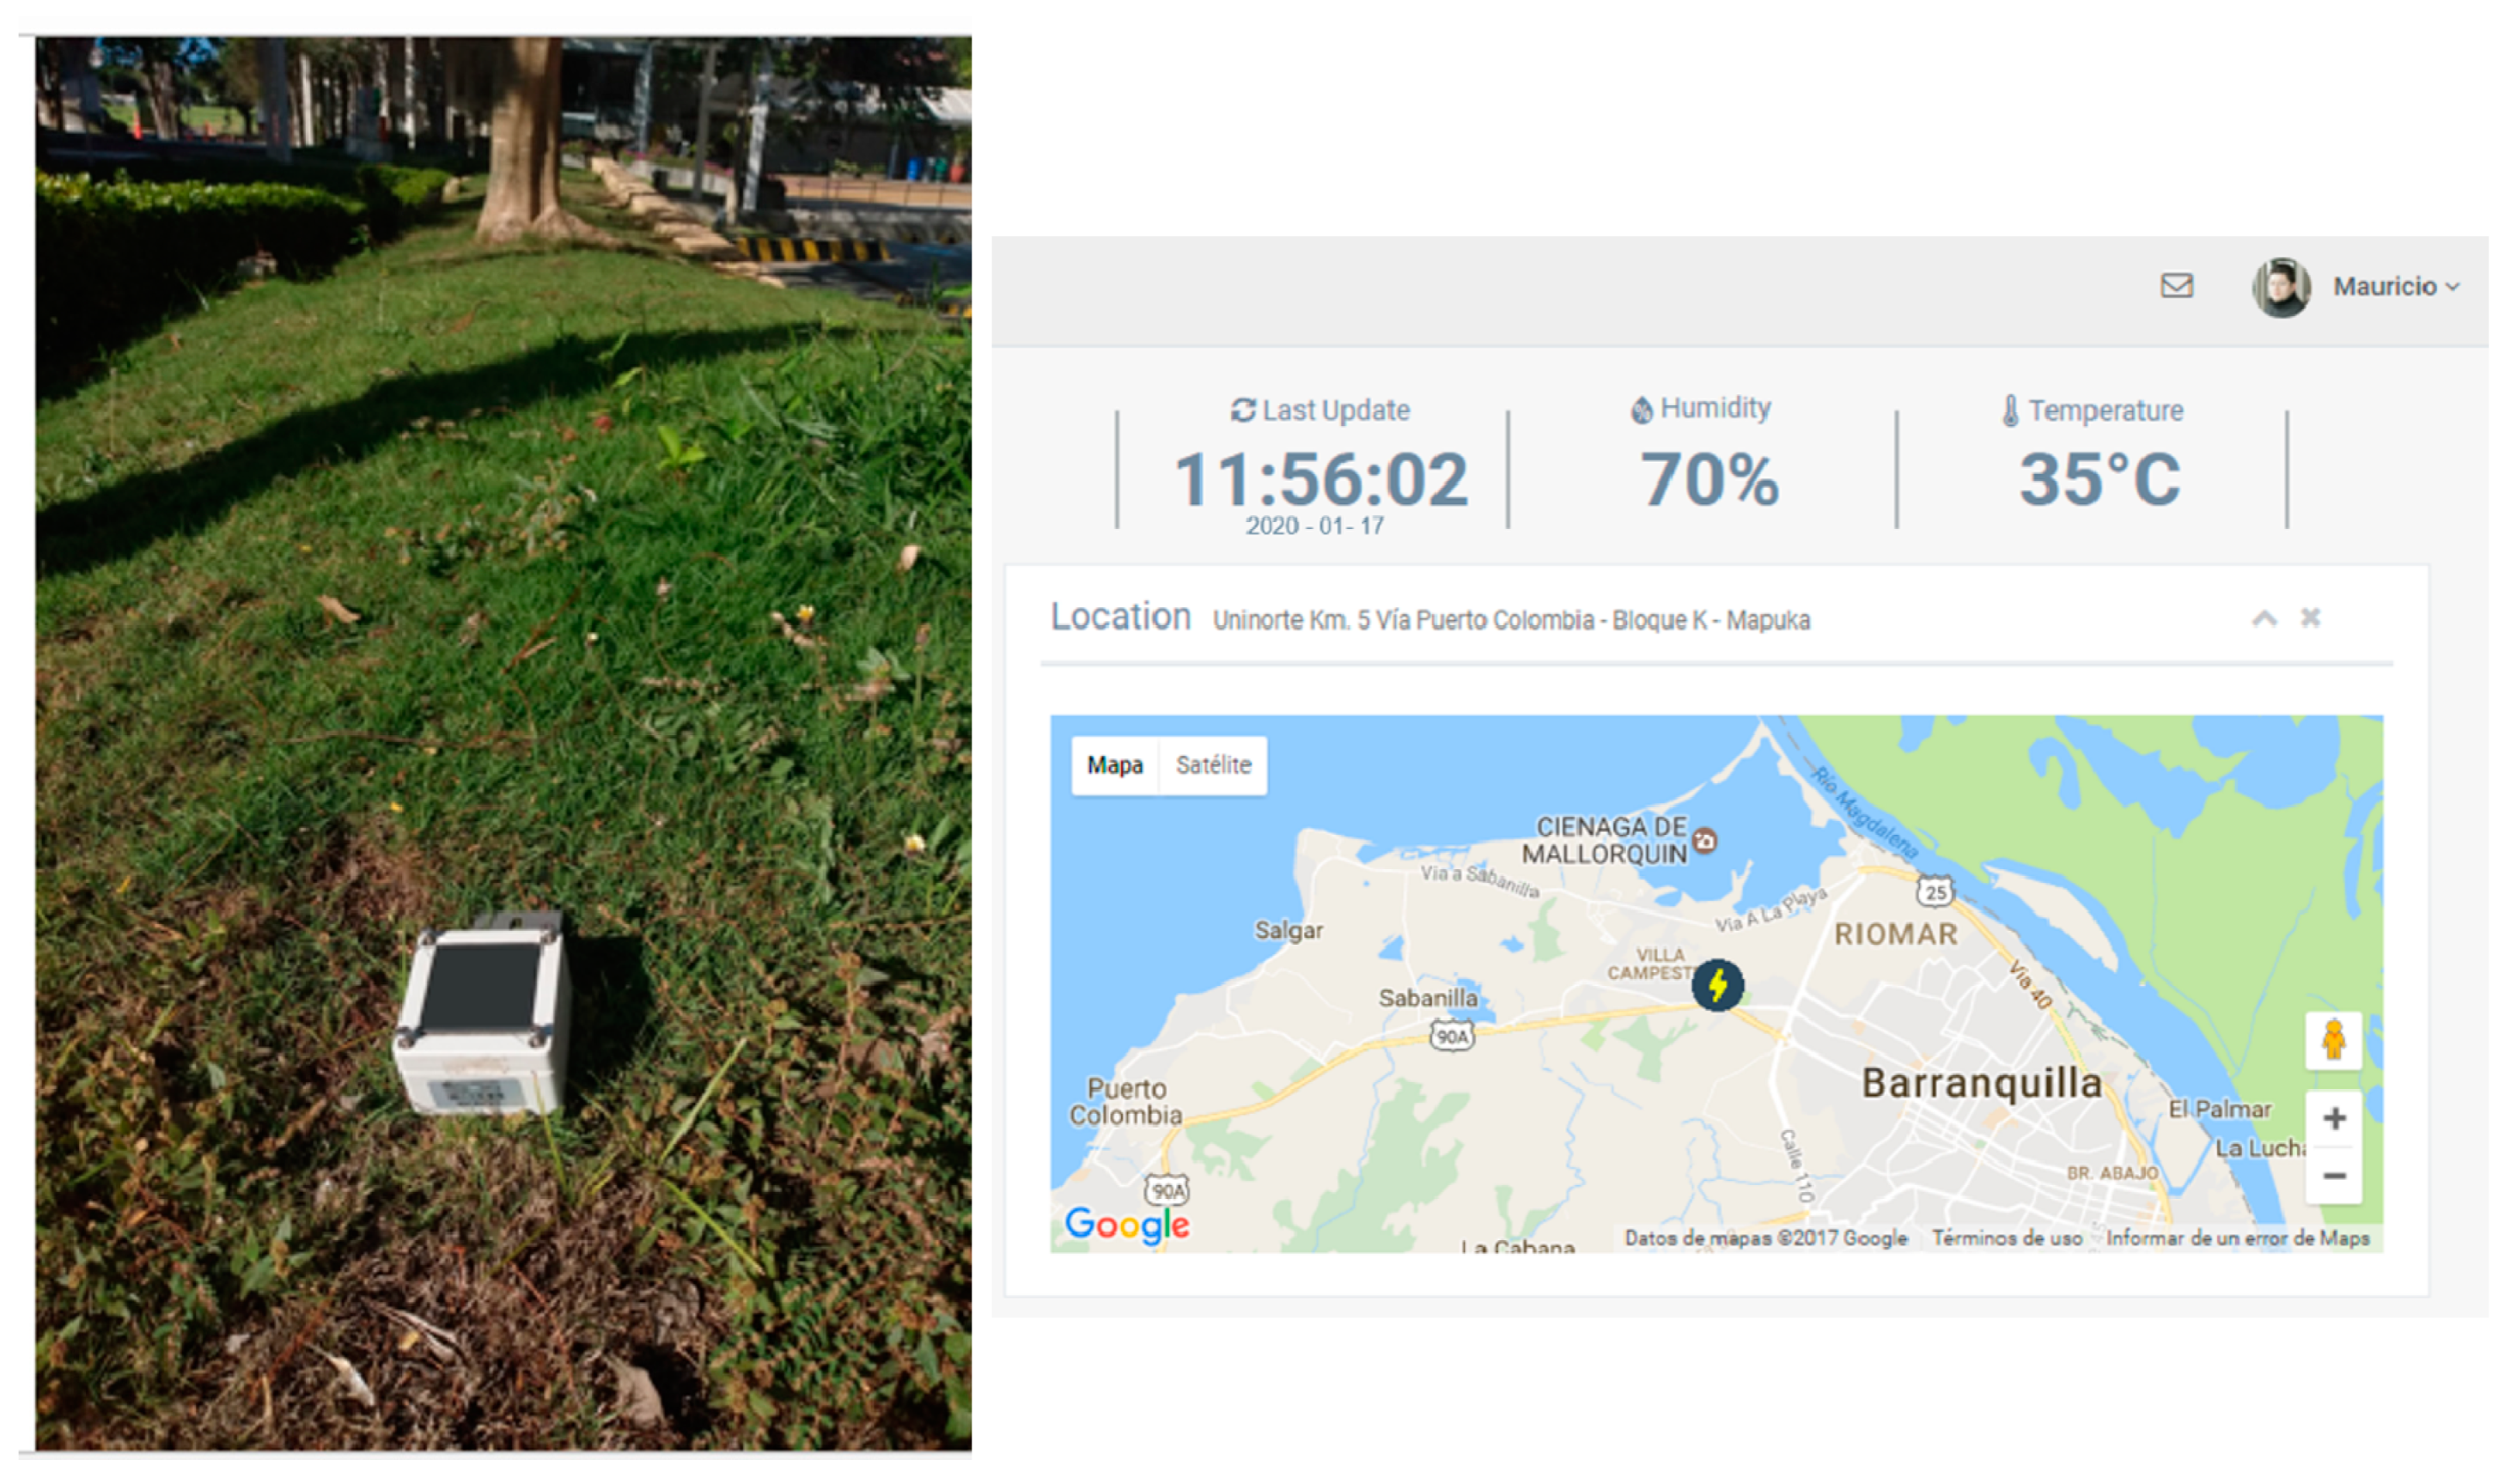
Task: Click the Google logo on map
Action: 1127,1225
